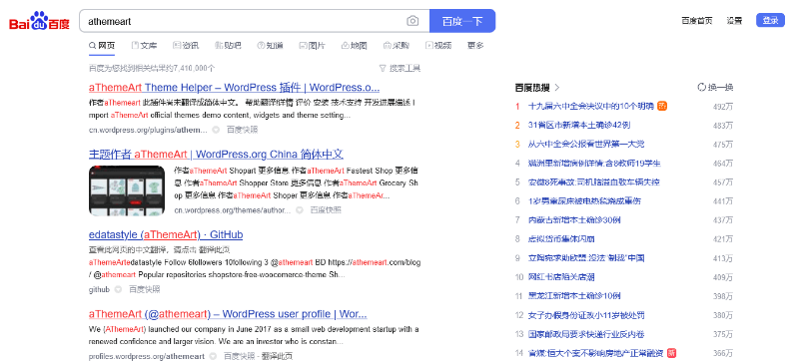Click 百度快照 for cn.wordpress.org/plugins result
The height and width of the screenshot is (363, 799).
point(242,130)
